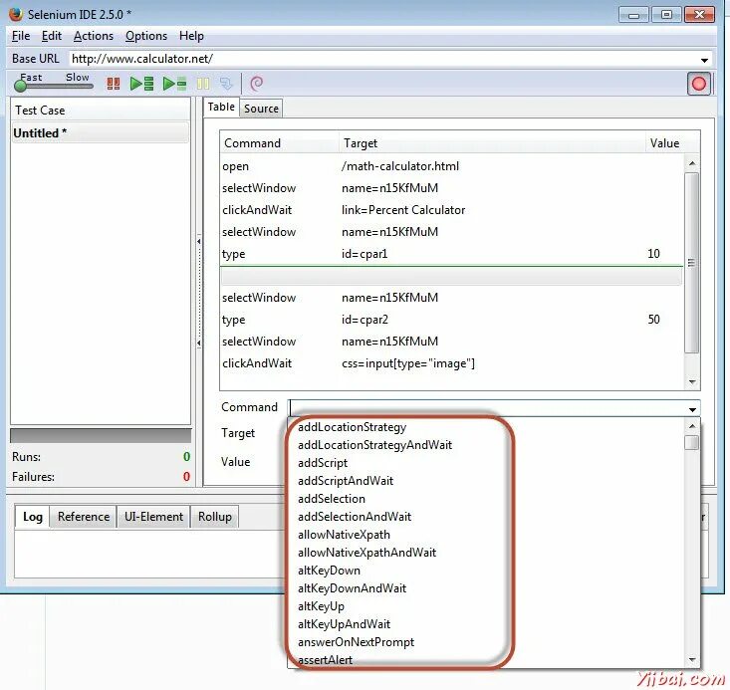
Task: Click the Step toolbar icon
Action: coord(226,84)
